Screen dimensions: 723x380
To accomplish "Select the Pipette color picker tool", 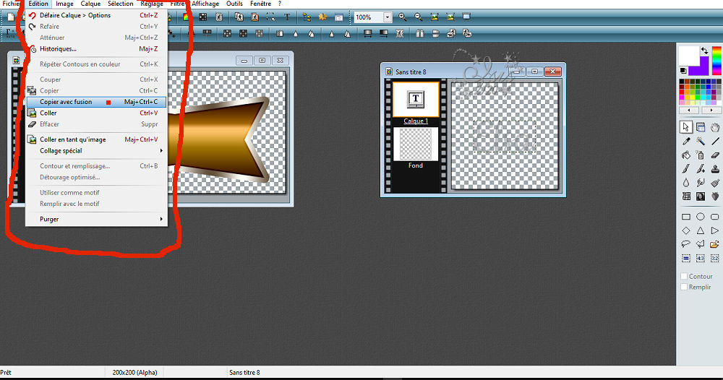I will point(685,141).
